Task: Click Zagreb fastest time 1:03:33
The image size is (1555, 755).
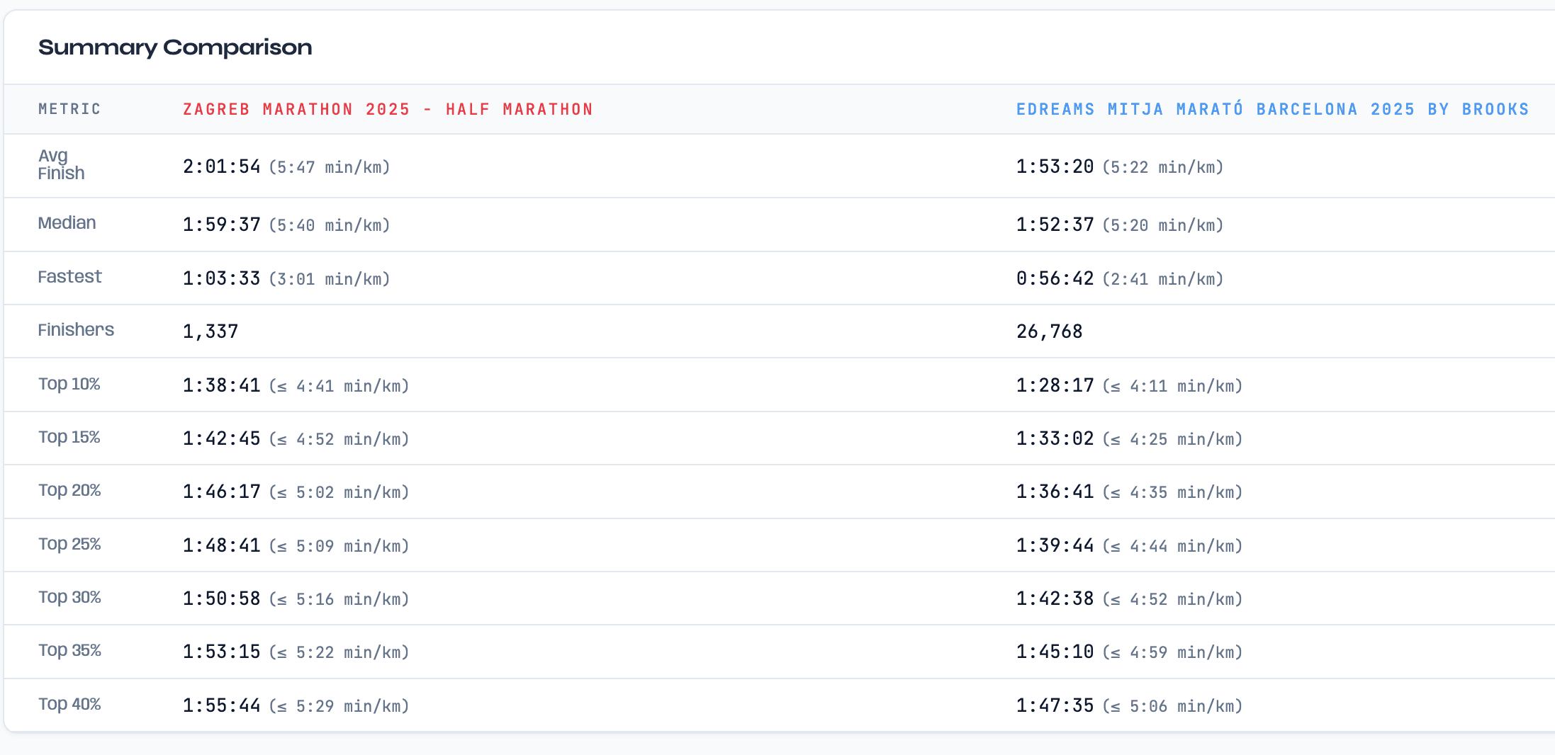Action: point(222,278)
